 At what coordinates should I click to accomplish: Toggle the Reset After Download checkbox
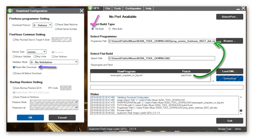point(14,67)
